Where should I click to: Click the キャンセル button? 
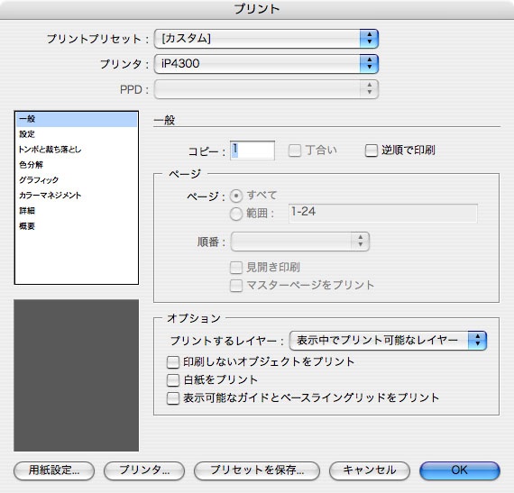[x=370, y=470]
